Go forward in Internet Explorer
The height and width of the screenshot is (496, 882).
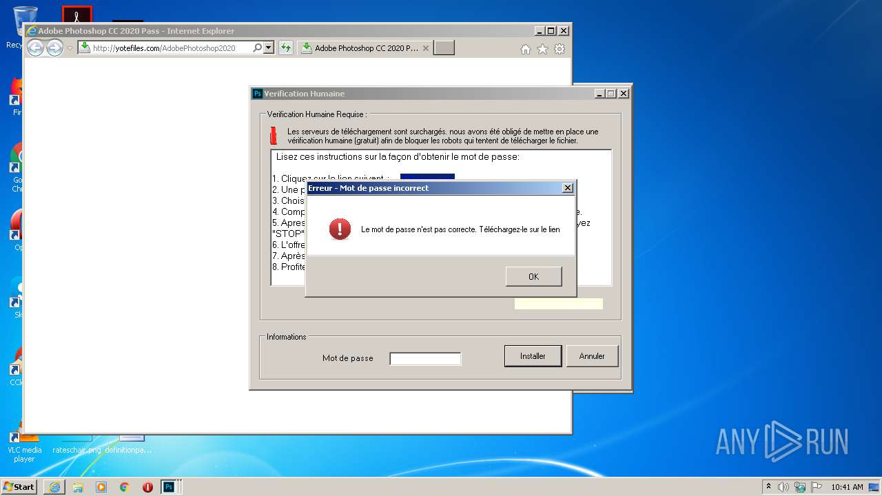coord(54,48)
